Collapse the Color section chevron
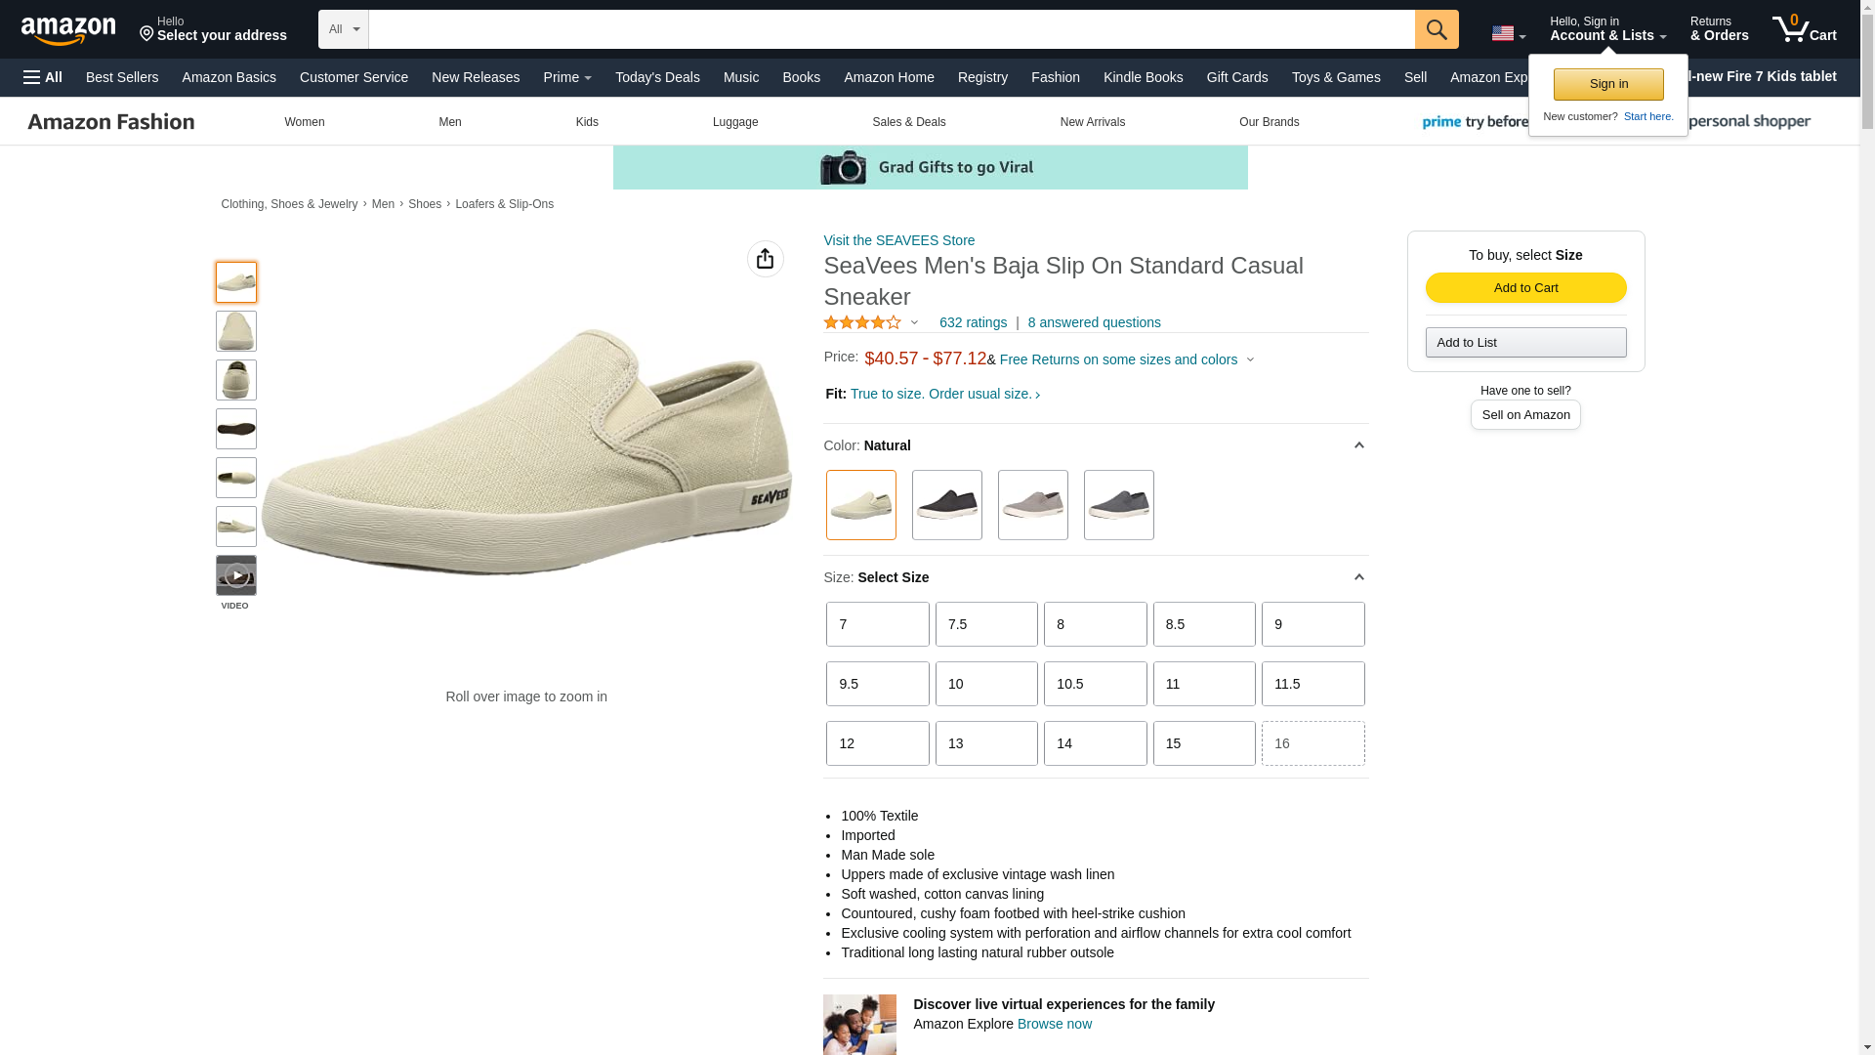The height and width of the screenshot is (1055, 1875). [x=1358, y=445]
